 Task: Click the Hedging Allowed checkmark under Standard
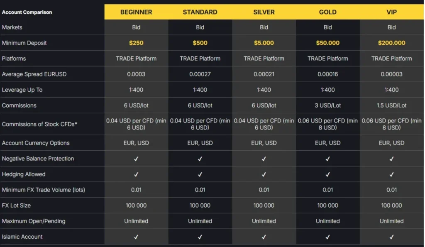pos(200,174)
